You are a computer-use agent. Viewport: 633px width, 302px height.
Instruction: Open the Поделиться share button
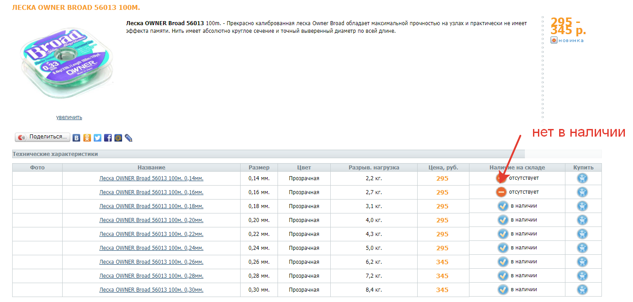coord(43,137)
